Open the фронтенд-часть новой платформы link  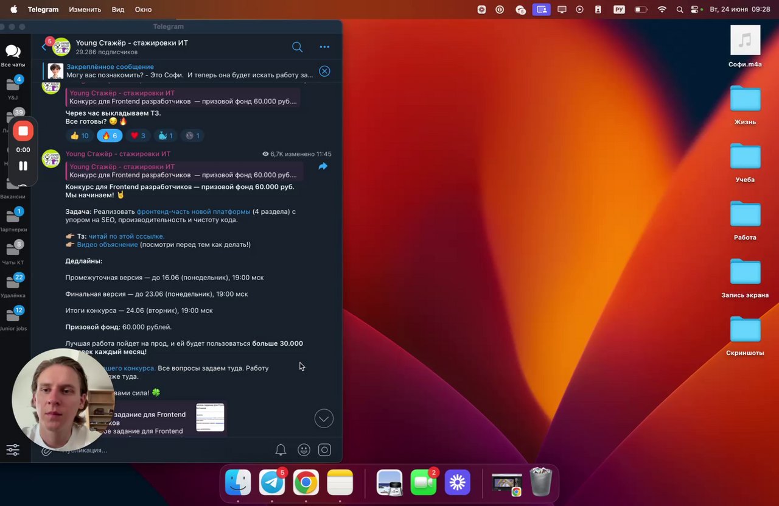click(194, 211)
